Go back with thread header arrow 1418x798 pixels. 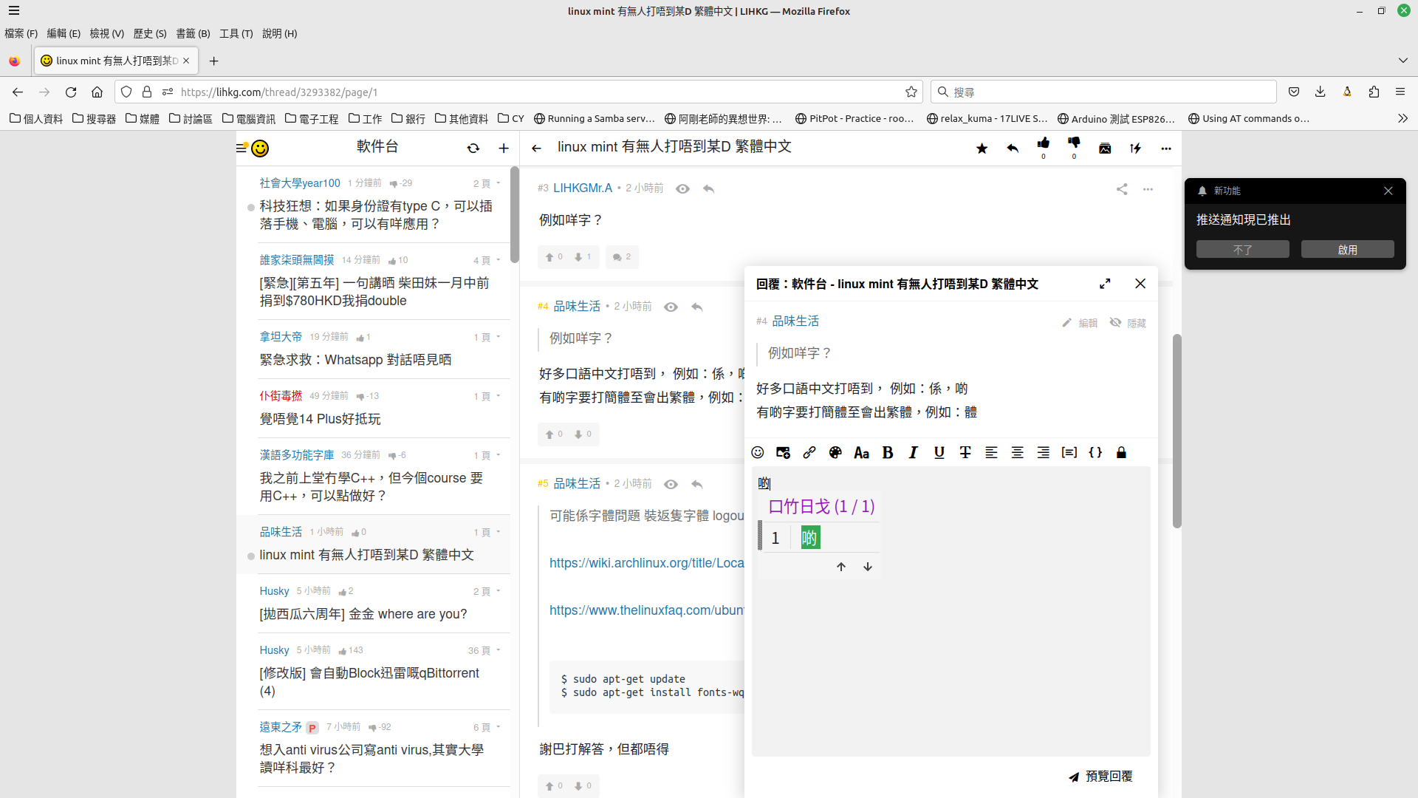point(537,149)
